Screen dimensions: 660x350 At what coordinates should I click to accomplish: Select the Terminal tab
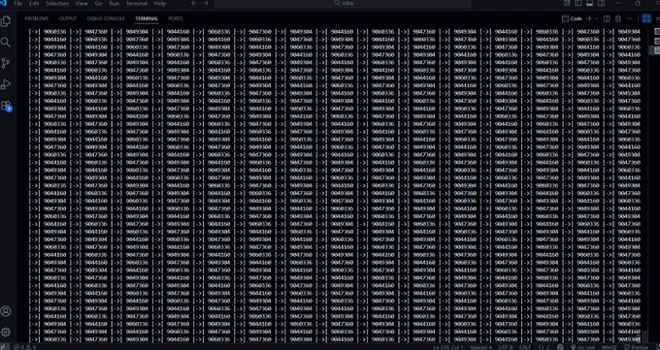tap(147, 18)
